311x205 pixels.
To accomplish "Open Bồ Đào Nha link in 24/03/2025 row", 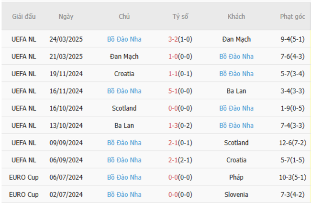I will coord(124,39).
